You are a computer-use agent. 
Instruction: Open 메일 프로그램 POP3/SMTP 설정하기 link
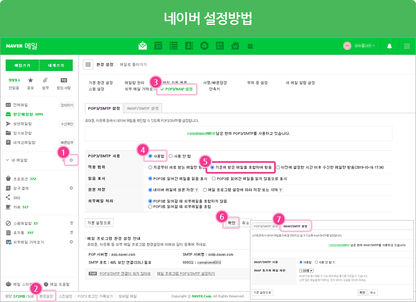[186, 273]
